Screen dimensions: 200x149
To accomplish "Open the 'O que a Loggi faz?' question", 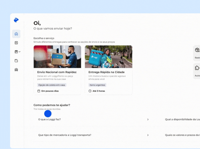I will (x=50, y=120).
